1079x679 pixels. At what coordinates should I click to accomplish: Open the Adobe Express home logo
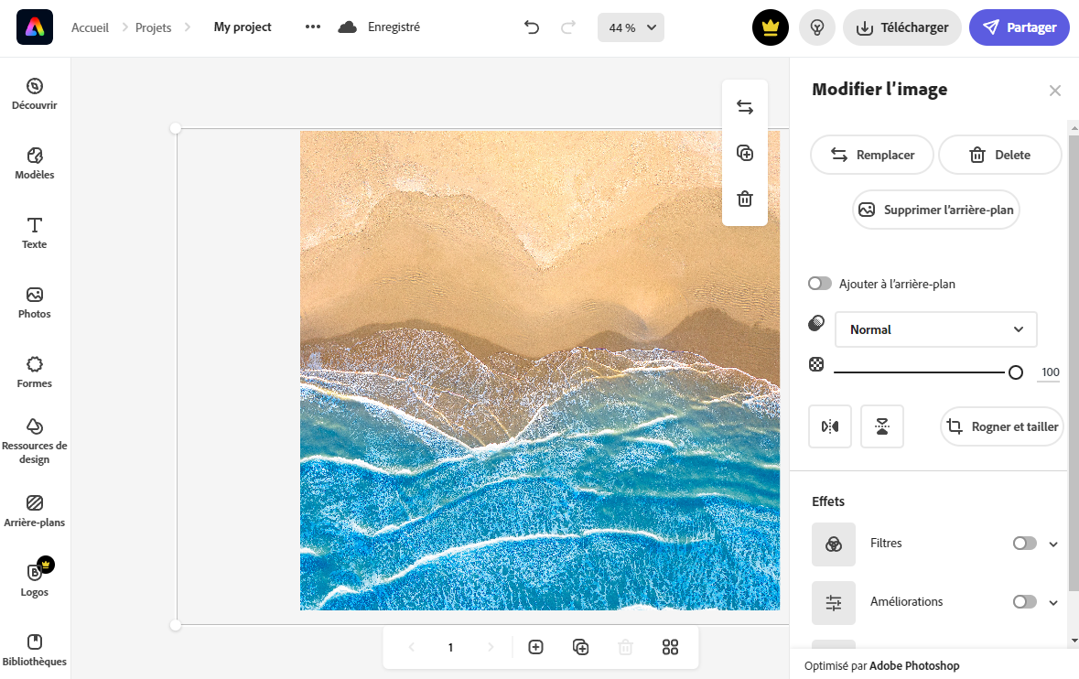35,27
